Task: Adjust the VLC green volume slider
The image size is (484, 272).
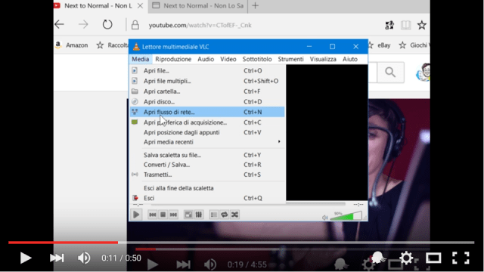Action: 346,216
